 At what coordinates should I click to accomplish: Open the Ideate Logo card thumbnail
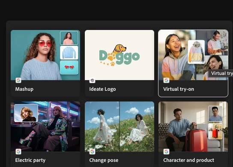119,55
